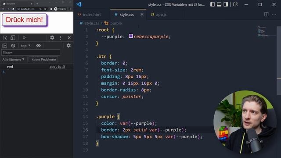Open Customize Layout icon
The image size is (281, 158).
(235, 4)
